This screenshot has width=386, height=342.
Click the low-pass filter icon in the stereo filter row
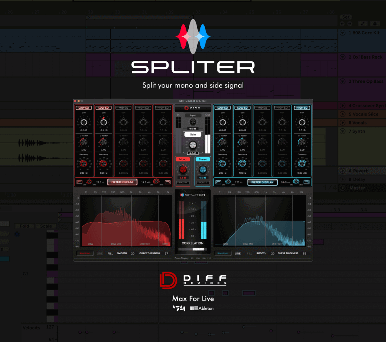click(307, 182)
